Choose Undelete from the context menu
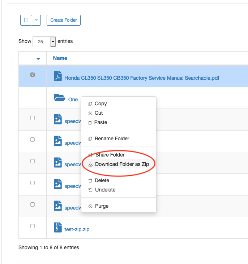248x264 pixels. coord(119,190)
